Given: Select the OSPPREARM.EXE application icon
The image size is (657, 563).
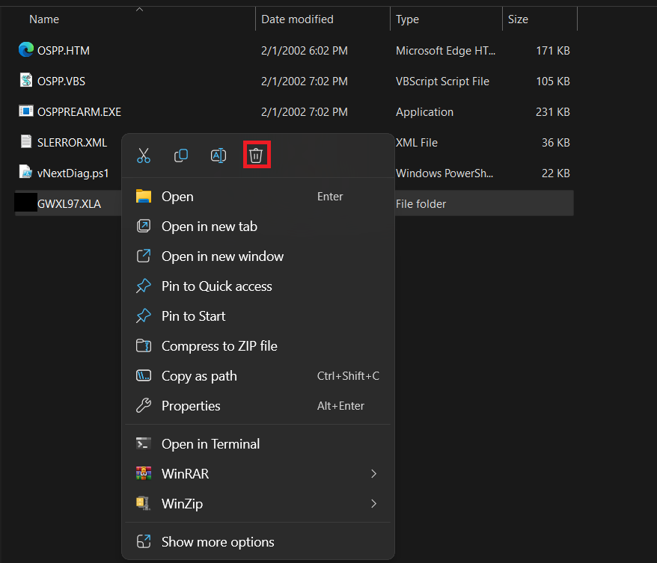Looking at the screenshot, I should pos(26,111).
